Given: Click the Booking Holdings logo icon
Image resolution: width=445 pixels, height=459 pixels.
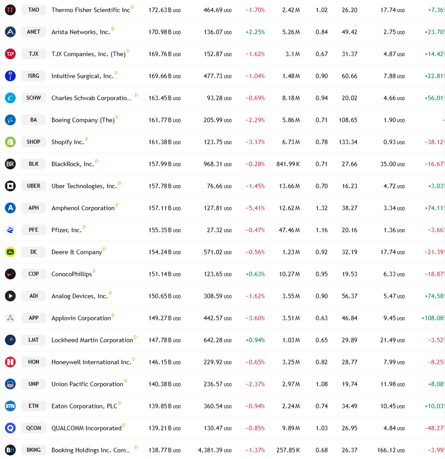Looking at the screenshot, I should (10, 450).
